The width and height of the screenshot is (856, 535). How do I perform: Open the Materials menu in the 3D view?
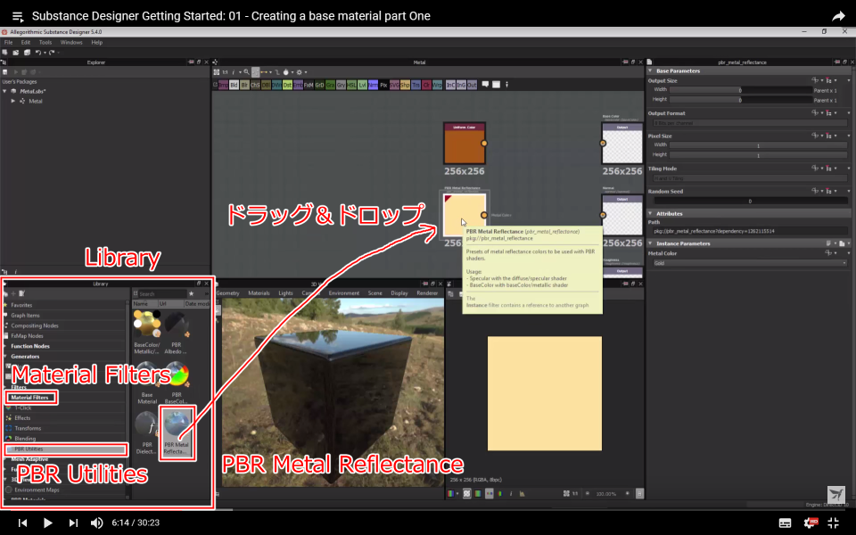259,293
